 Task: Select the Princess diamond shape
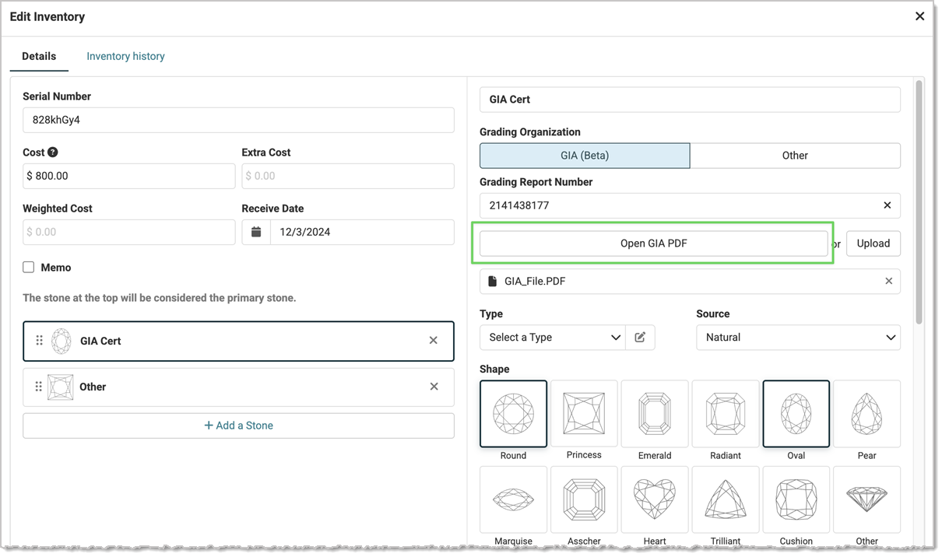(584, 414)
